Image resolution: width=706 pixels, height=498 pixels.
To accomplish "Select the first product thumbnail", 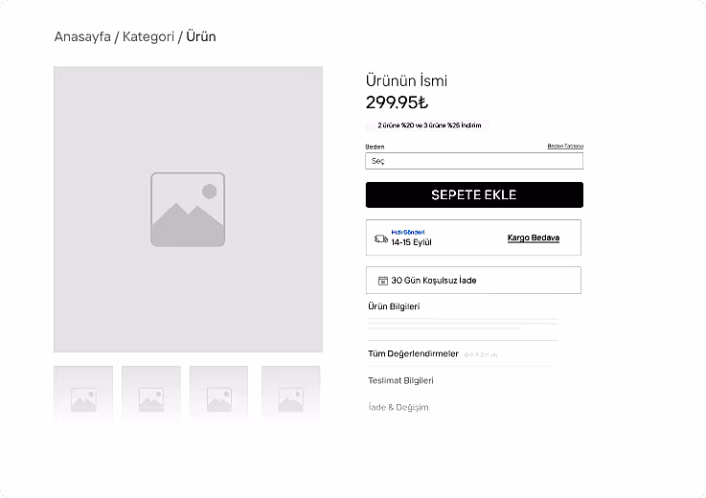I will pyautogui.click(x=83, y=395).
